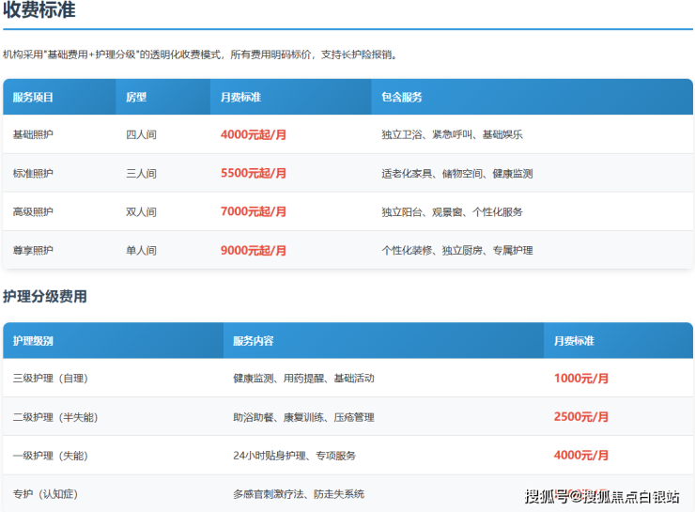Click the 包含服务 column header

(402, 97)
